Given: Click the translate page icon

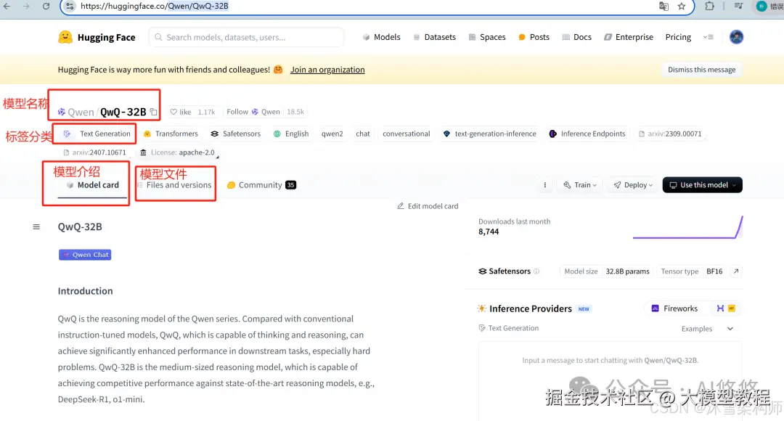Looking at the screenshot, I should pyautogui.click(x=664, y=6).
